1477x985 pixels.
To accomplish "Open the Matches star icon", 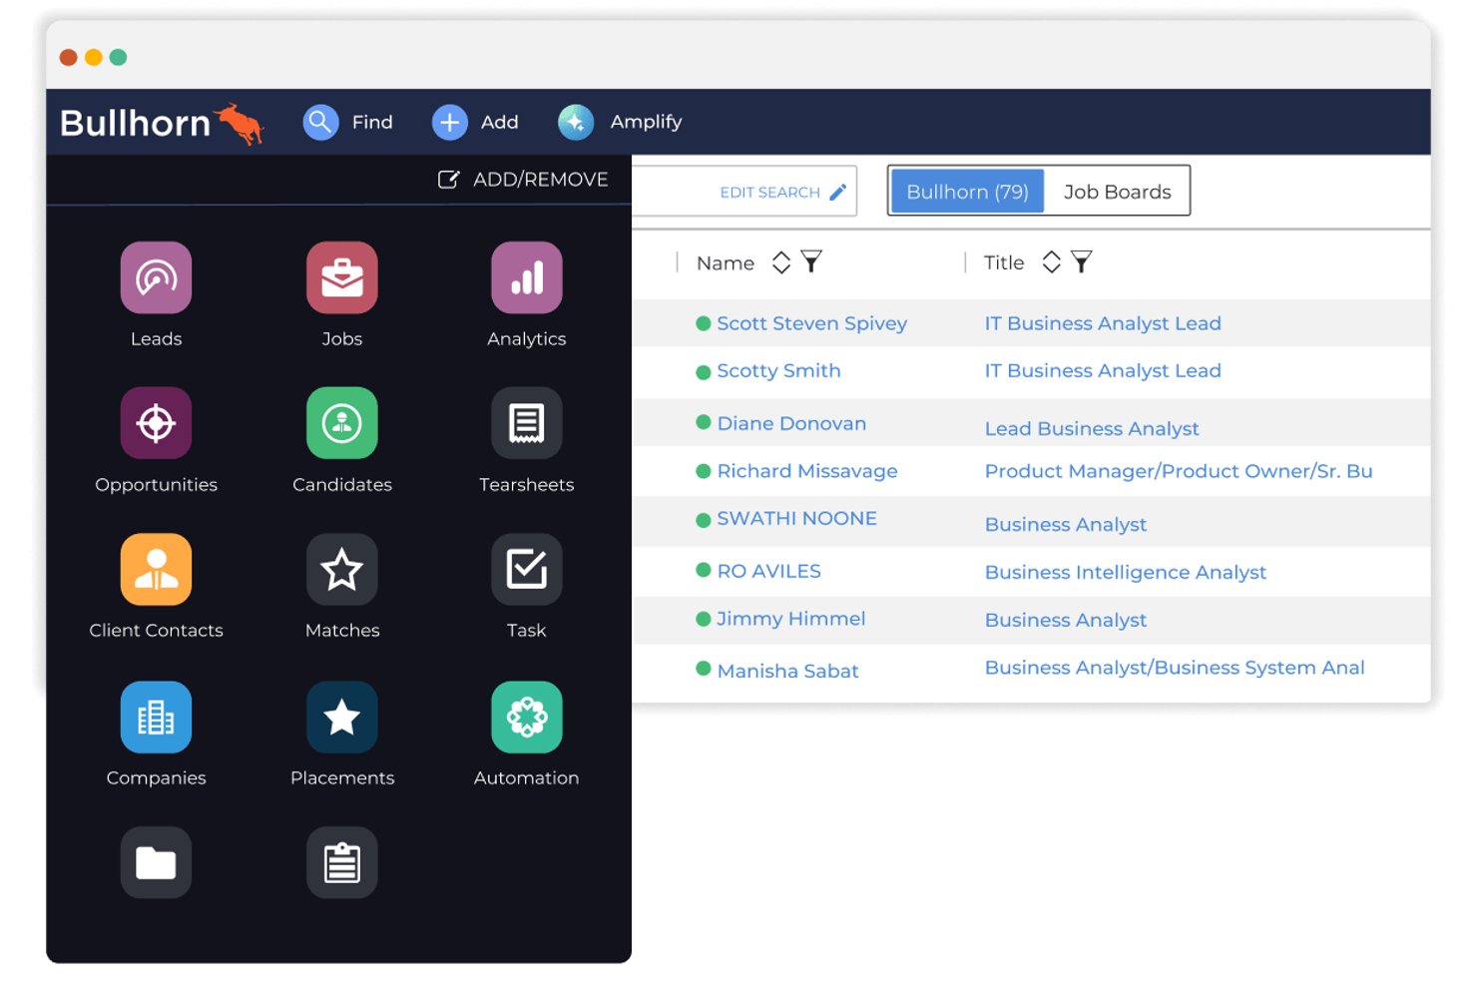I will pyautogui.click(x=341, y=570).
